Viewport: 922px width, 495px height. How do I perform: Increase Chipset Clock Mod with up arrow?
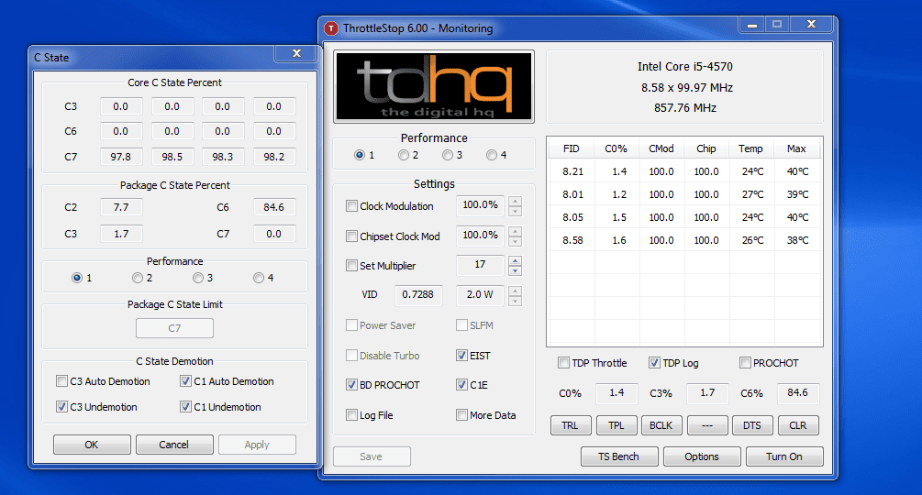tap(515, 231)
